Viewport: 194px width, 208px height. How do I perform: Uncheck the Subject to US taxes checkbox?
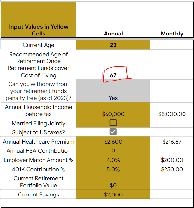coord(113,132)
